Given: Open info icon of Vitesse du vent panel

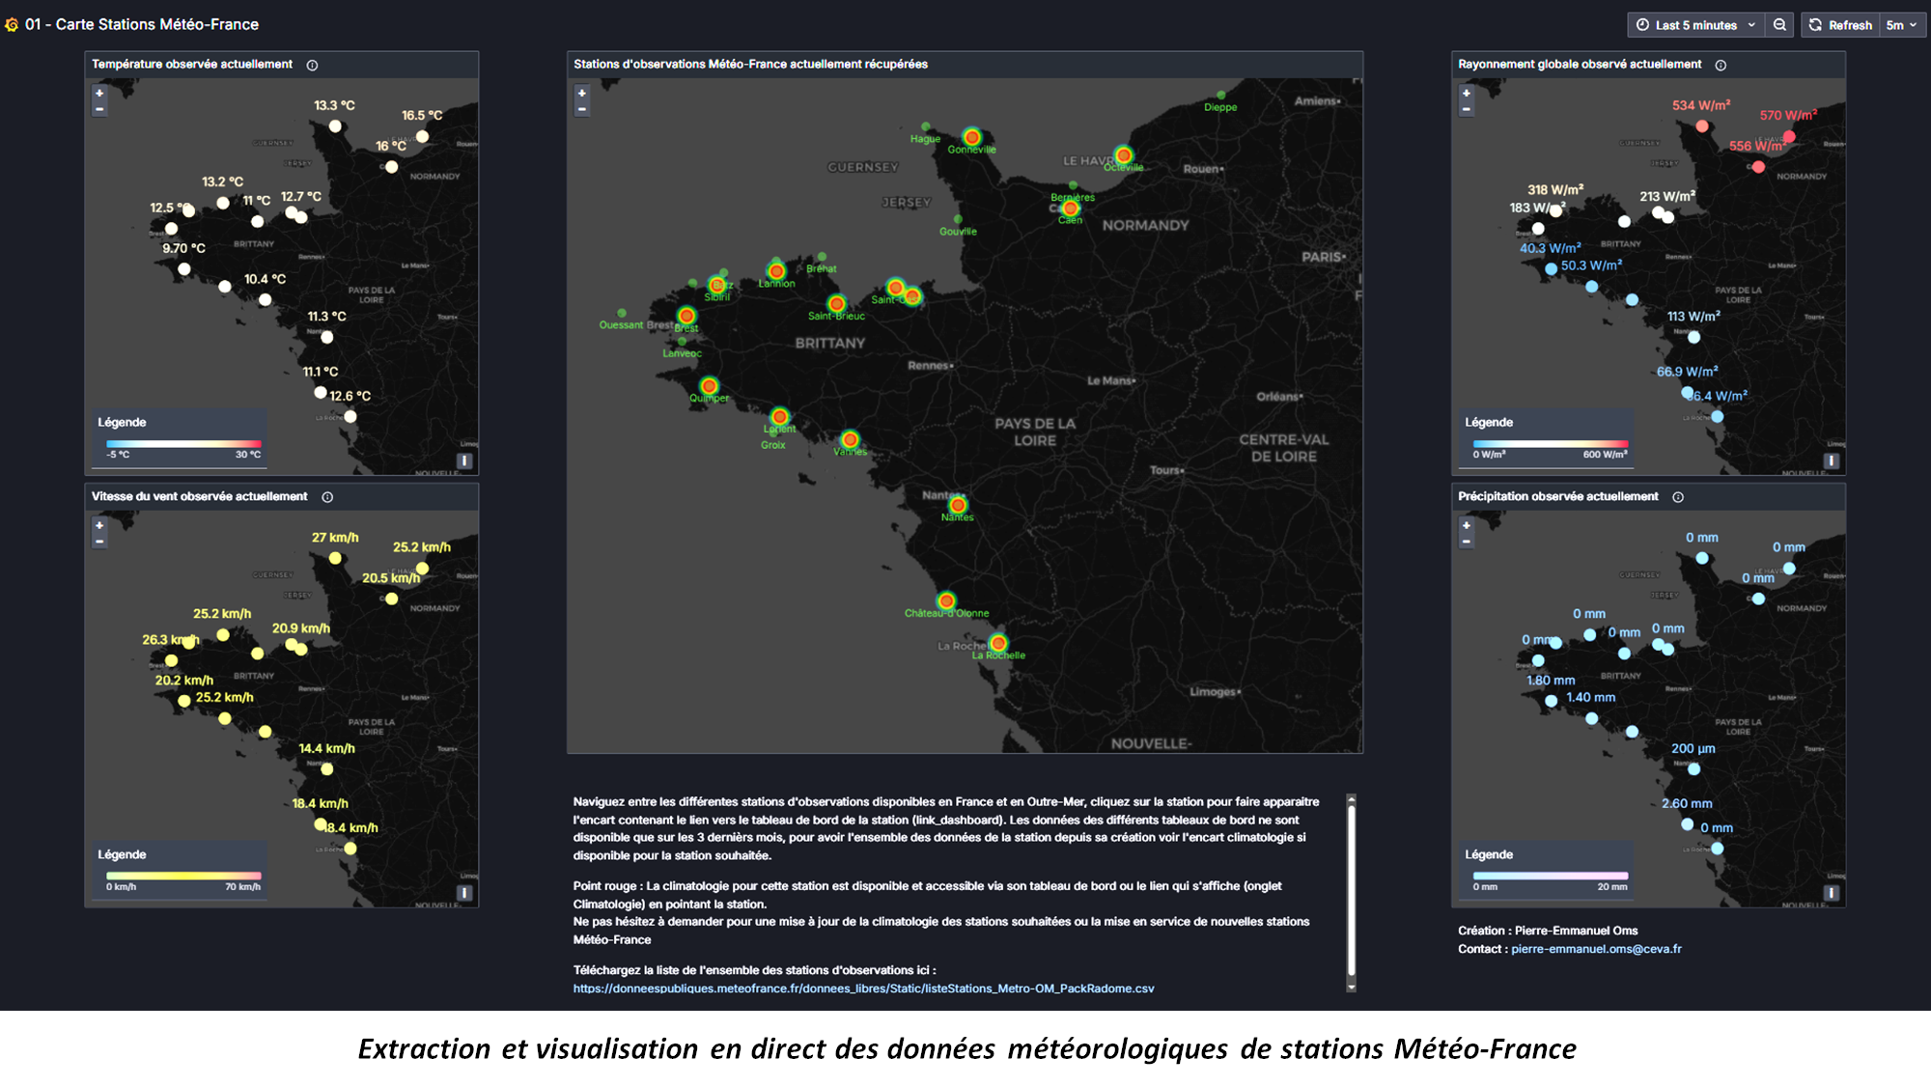Looking at the screenshot, I should pos(327,497).
